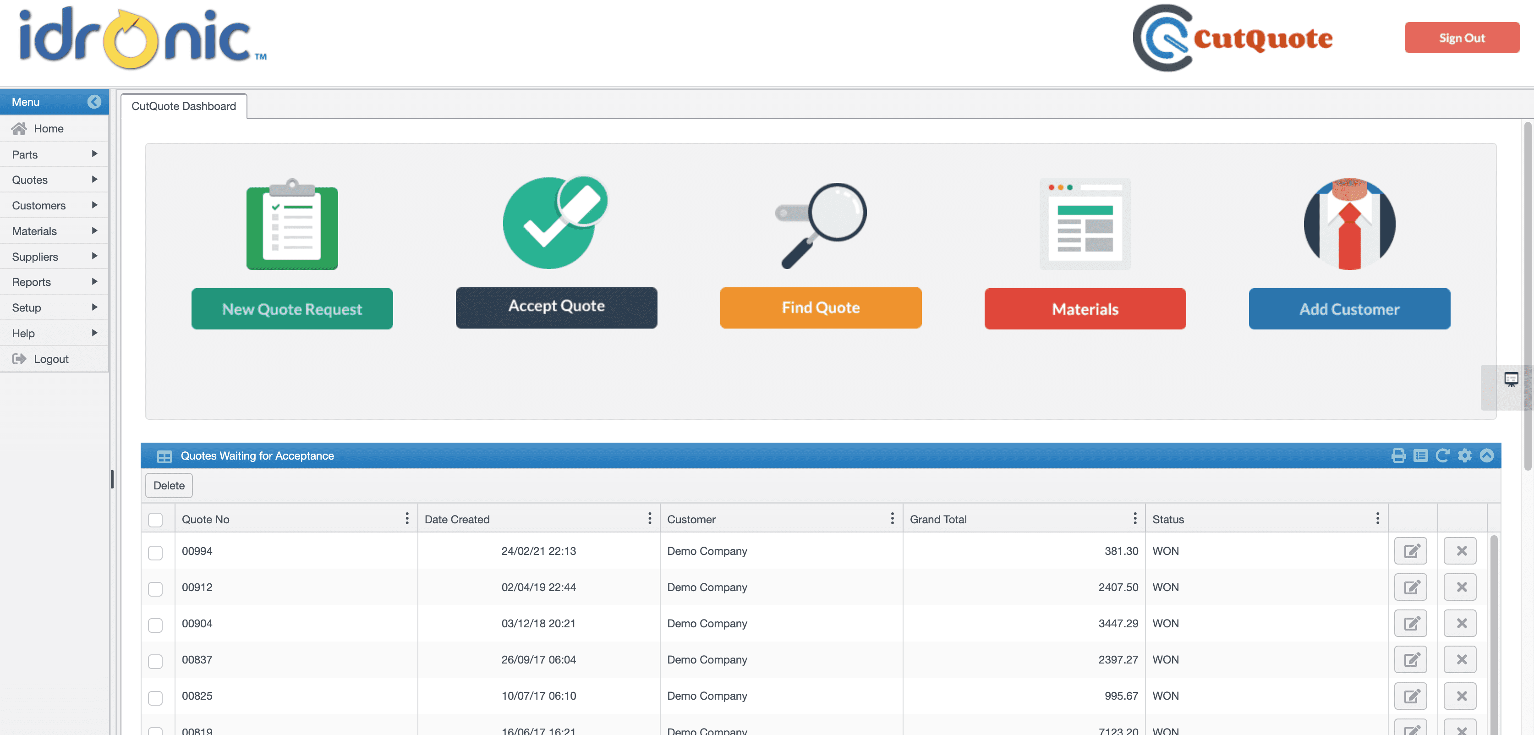
Task: Click the blue Add Customer button
Action: click(1349, 308)
